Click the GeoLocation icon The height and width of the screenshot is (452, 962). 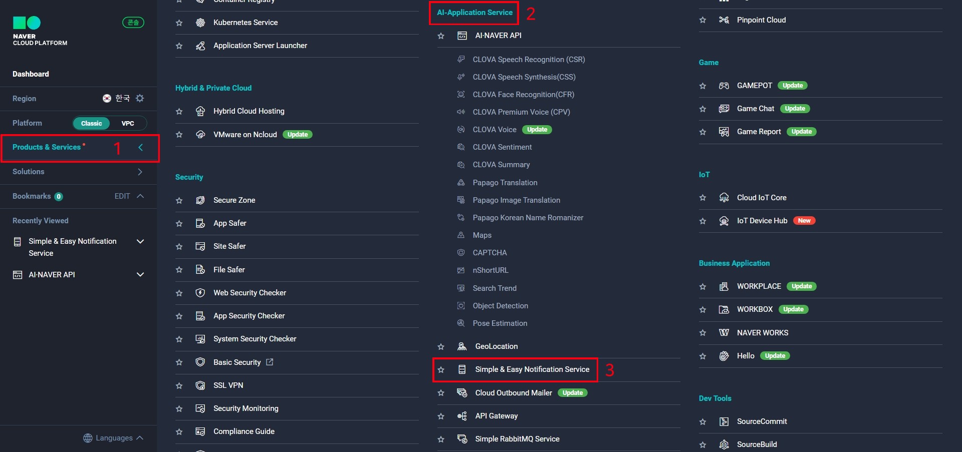coord(462,346)
